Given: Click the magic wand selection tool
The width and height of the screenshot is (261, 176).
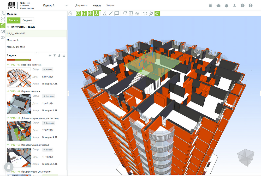Looking at the screenshot, I should [151, 14].
